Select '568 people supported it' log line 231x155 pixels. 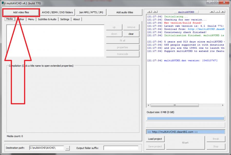186,45
